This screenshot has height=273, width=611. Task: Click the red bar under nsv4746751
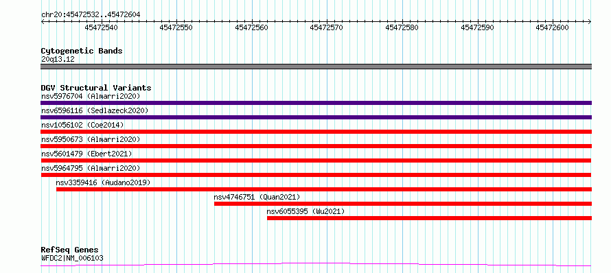[x=403, y=204]
